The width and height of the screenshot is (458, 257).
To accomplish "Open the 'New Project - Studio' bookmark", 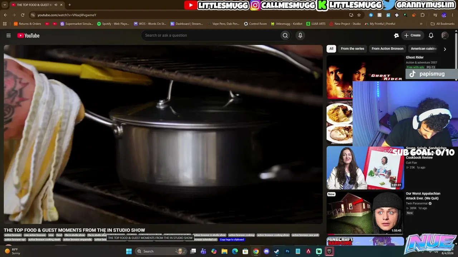I will coord(345,24).
